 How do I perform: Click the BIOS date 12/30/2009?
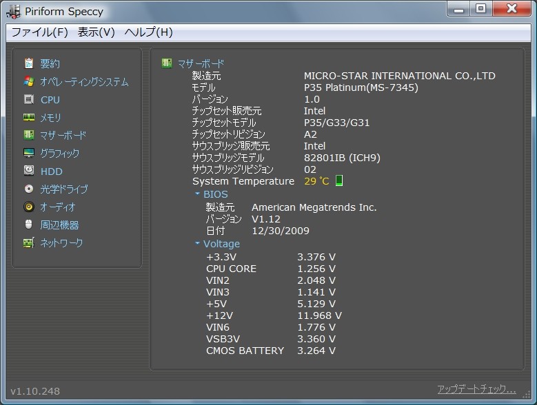pos(281,231)
